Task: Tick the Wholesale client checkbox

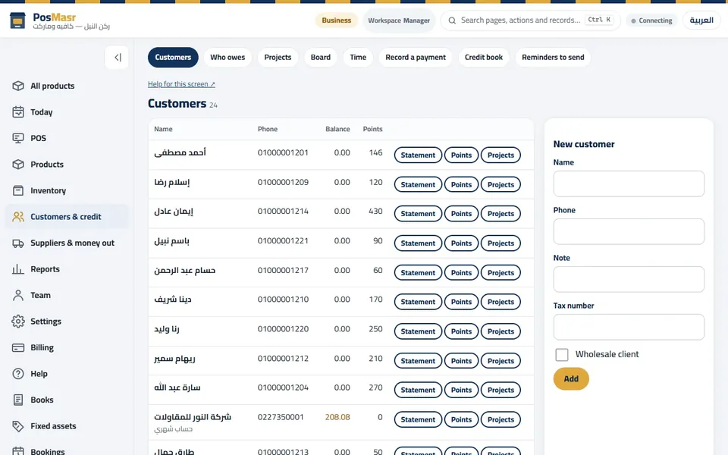Action: pyautogui.click(x=562, y=355)
